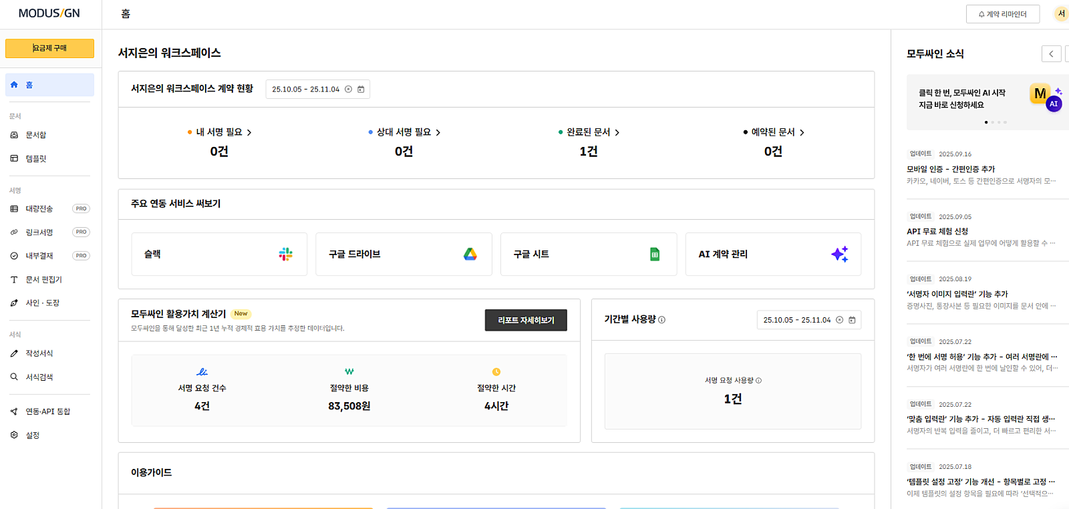
Task: Click the 서지은의 워크스페이스 heading
Action: coord(170,53)
